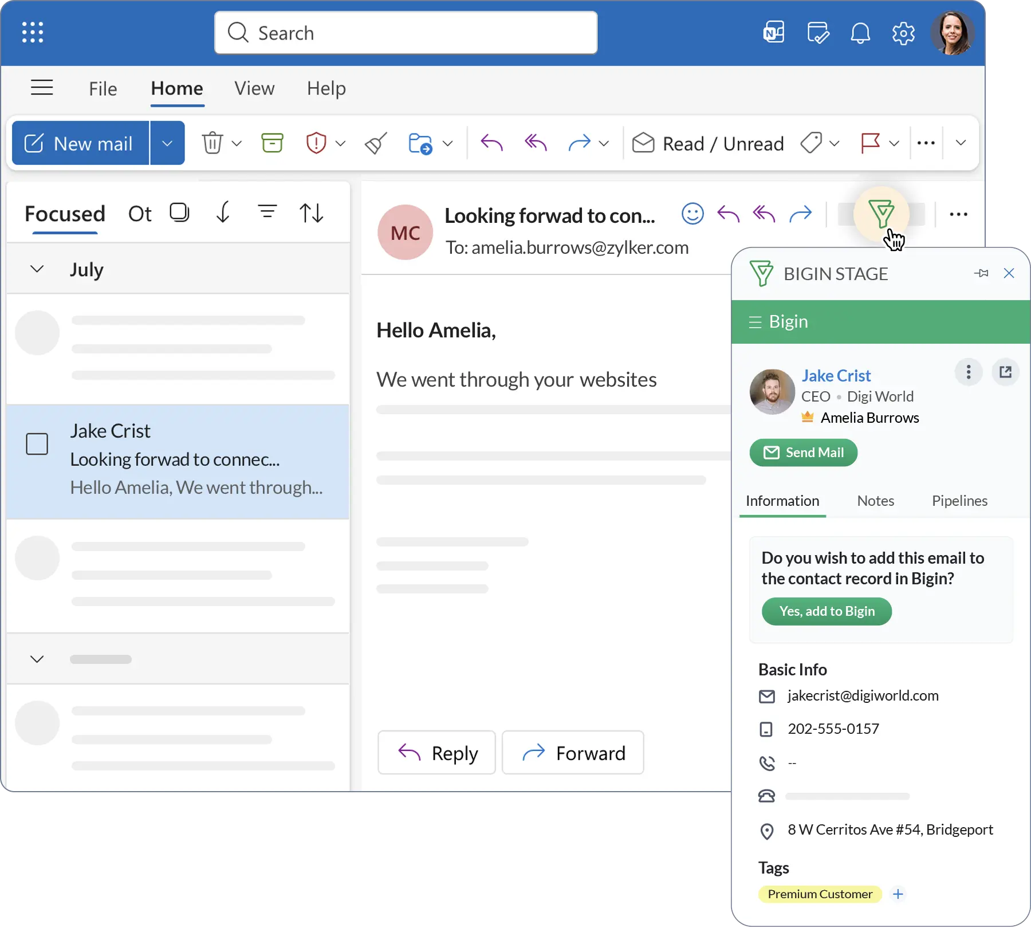Click the Bigin funnel icon in email header
Screen dimensions: 1031x928
pos(881,214)
